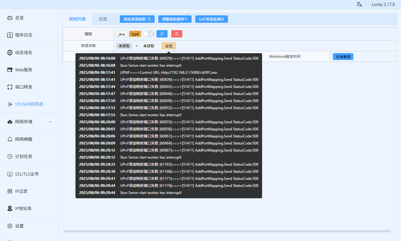Image resolution: width=401 pixels, height=241 pixels.
Task: Select the 规则列表 tab
Action: pos(77,19)
